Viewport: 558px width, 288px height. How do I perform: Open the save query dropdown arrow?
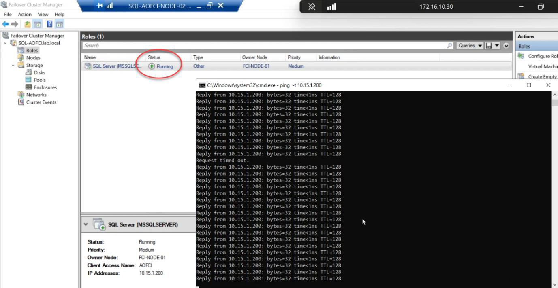(498, 46)
